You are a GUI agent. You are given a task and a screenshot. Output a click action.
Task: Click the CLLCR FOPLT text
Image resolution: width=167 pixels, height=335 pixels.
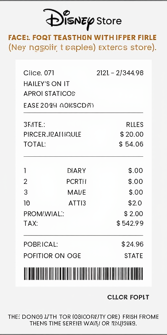128,297
